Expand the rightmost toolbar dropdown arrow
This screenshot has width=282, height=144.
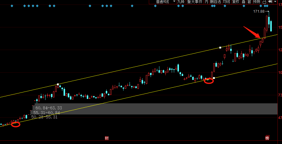pos(275,2)
